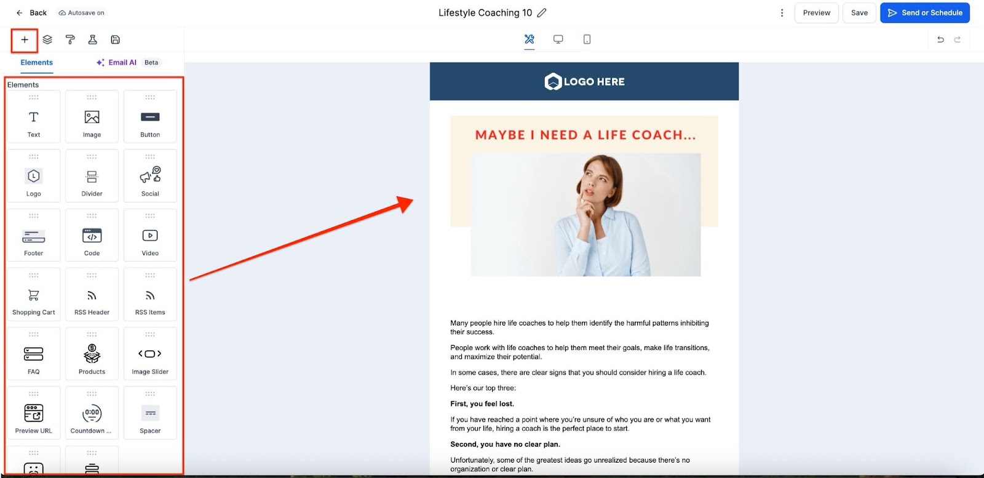Open the three-dot more options menu
The width and height of the screenshot is (984, 478).
(782, 13)
